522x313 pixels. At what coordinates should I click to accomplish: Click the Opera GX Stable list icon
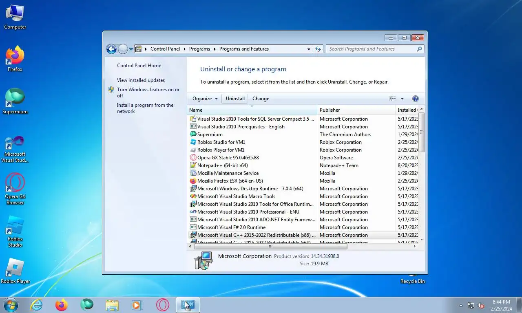[193, 157]
